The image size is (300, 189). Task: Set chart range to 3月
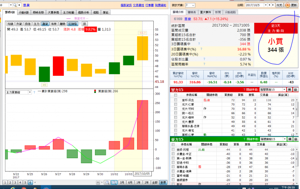click(122, 182)
